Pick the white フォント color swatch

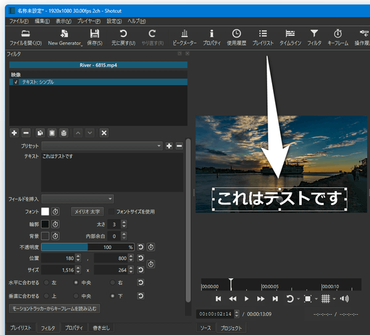click(x=45, y=211)
